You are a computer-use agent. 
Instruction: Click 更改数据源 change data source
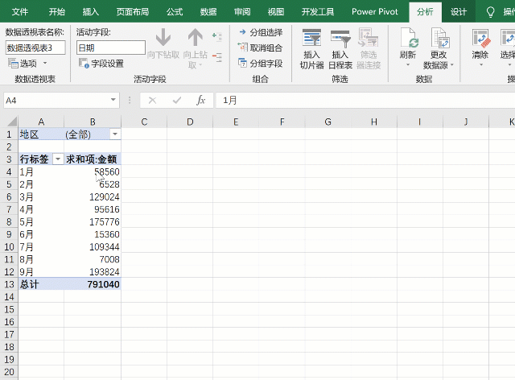click(438, 48)
